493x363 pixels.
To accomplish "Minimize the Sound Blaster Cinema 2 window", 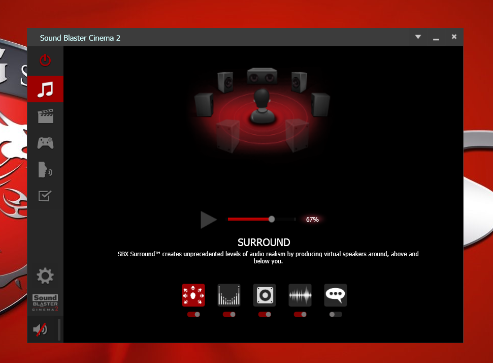I will (x=436, y=39).
